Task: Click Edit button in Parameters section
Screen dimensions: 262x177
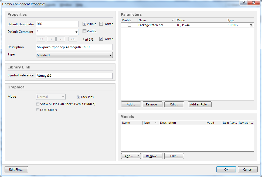Action: (x=174, y=104)
